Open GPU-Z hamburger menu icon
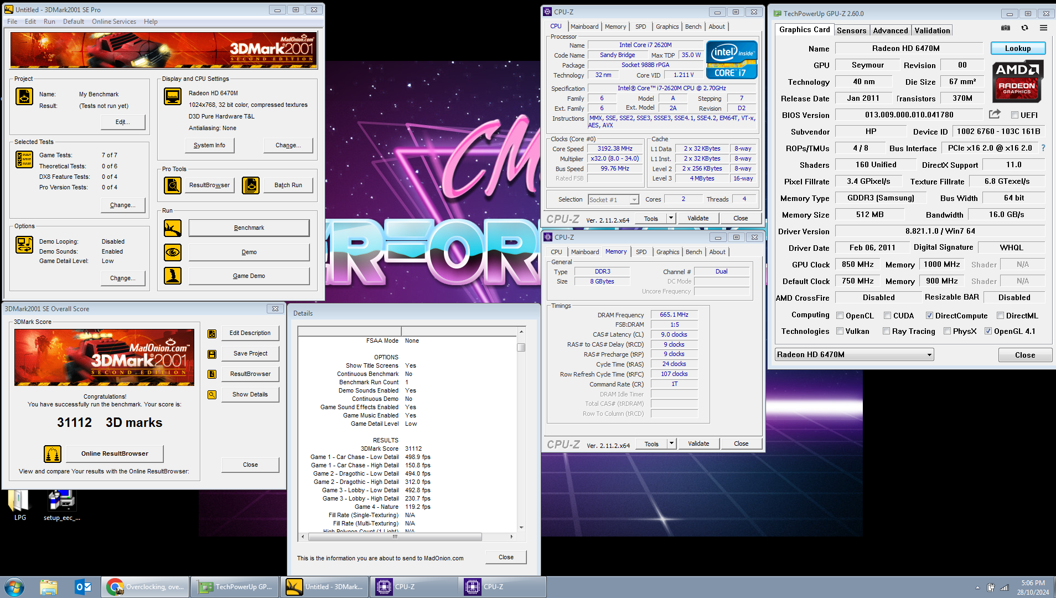Image resolution: width=1056 pixels, height=598 pixels. click(1043, 28)
